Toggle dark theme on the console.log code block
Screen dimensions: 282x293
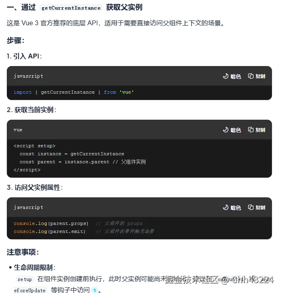pyautogui.click(x=232, y=207)
